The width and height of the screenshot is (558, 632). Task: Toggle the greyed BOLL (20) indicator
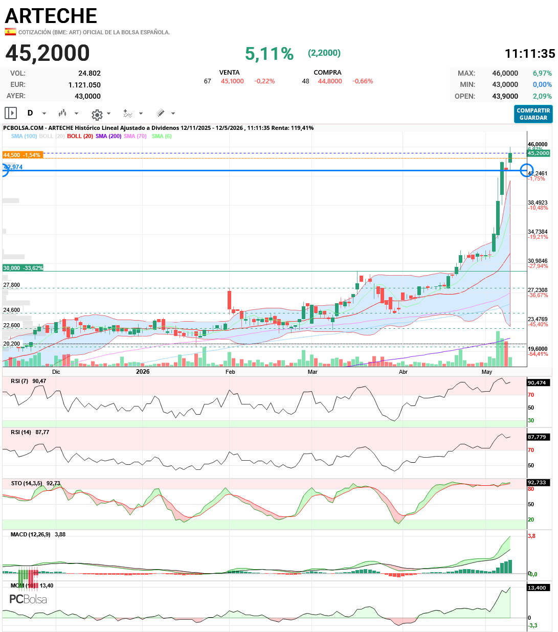(x=52, y=136)
